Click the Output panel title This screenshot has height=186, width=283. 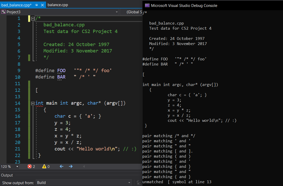tap(7, 175)
